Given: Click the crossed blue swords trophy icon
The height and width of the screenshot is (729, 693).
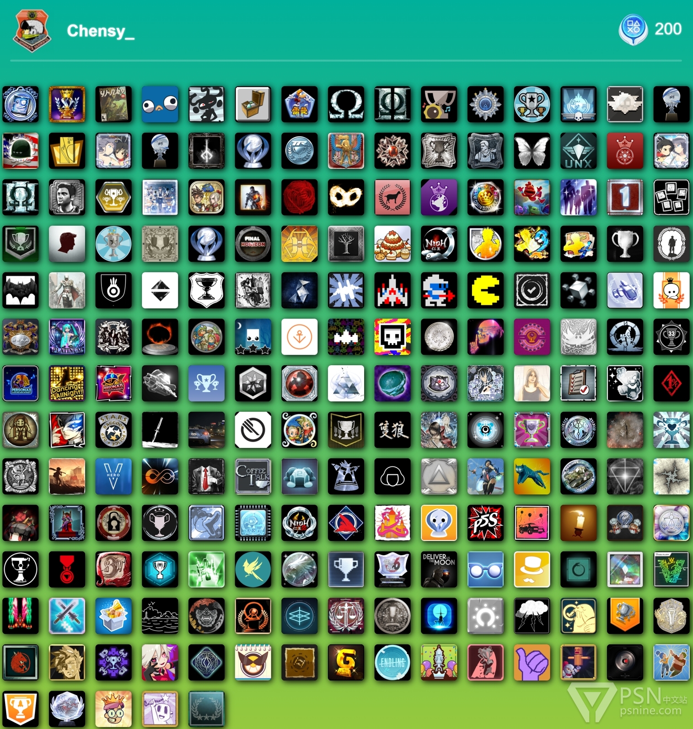Looking at the screenshot, I should [x=67, y=616].
